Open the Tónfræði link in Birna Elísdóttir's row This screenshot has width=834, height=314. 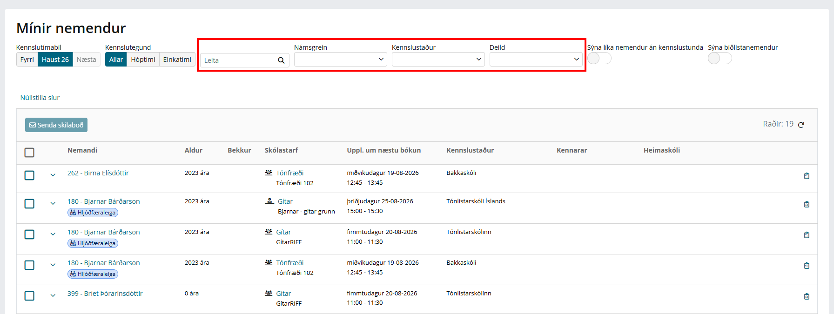pos(290,173)
